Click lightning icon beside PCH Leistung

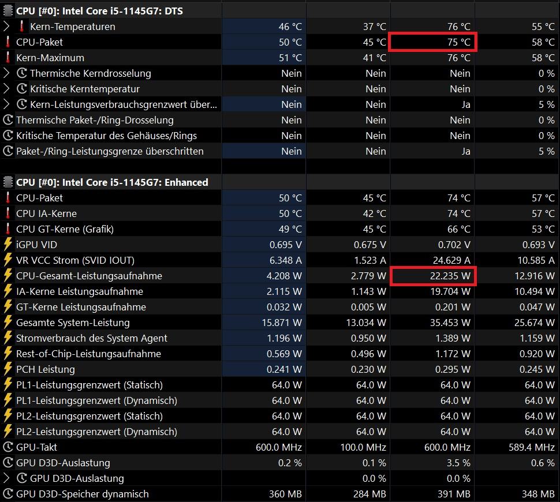8,369
